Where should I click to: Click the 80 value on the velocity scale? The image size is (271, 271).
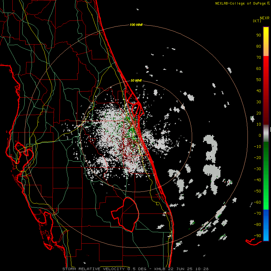click(259, 46)
